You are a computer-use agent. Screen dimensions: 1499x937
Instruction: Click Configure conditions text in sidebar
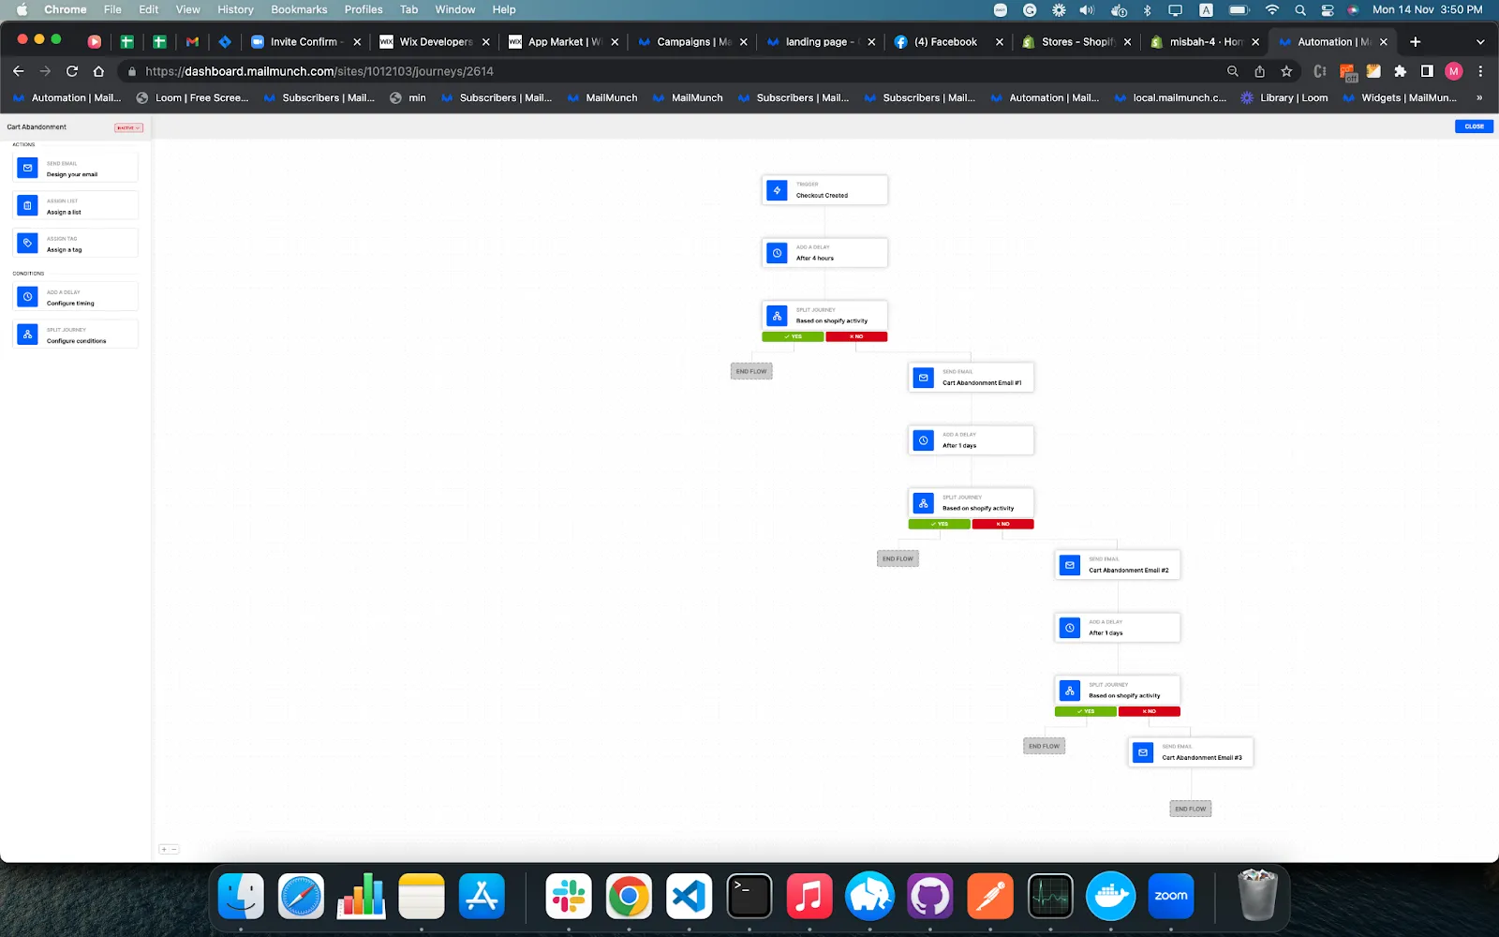[77, 341]
